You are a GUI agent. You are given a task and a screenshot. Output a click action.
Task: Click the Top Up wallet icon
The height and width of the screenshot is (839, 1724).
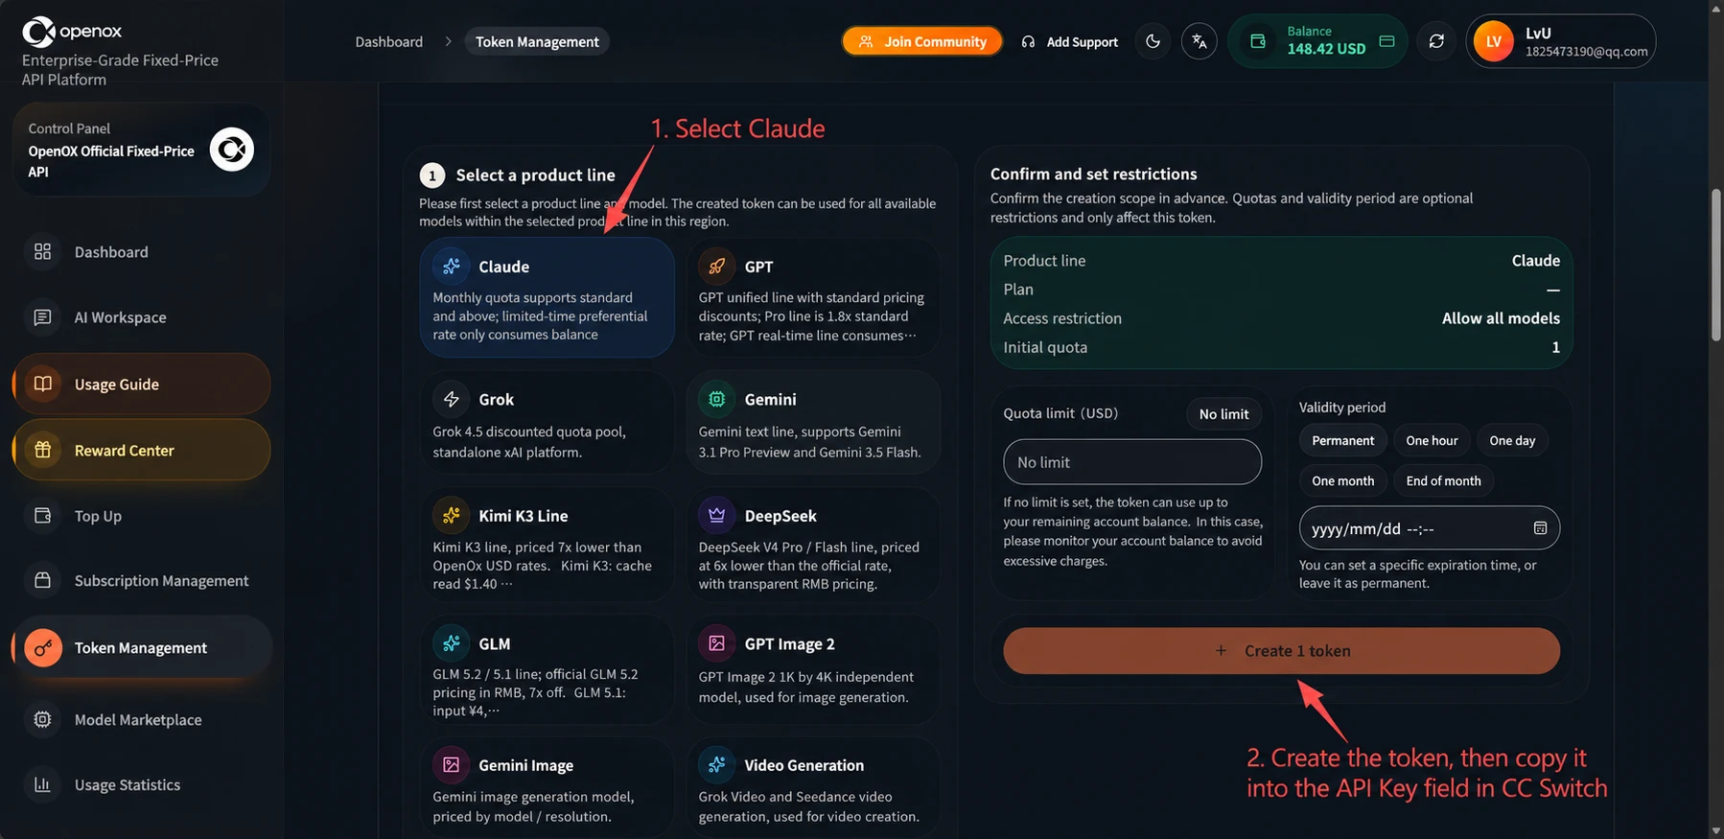click(x=42, y=516)
